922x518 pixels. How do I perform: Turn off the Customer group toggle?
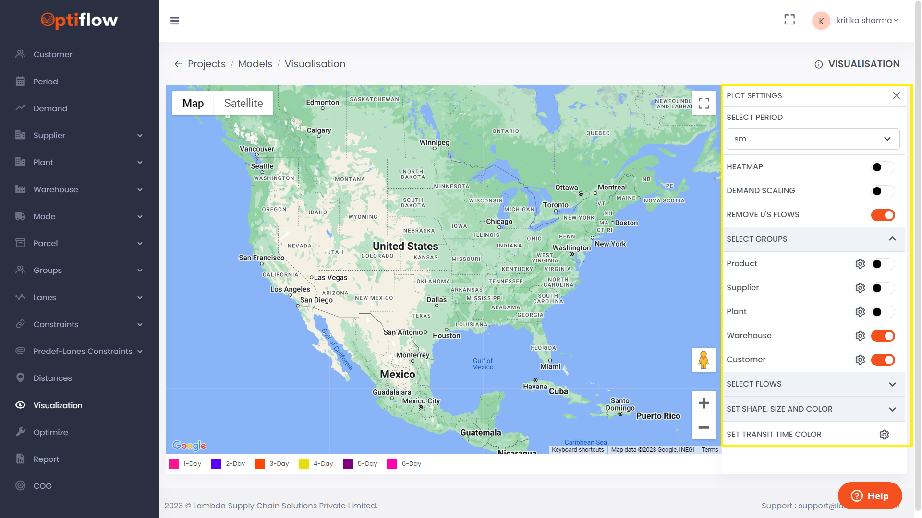click(x=883, y=360)
